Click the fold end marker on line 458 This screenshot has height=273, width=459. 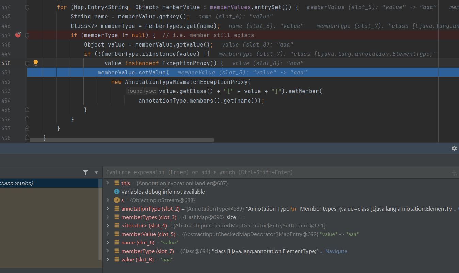click(27, 138)
